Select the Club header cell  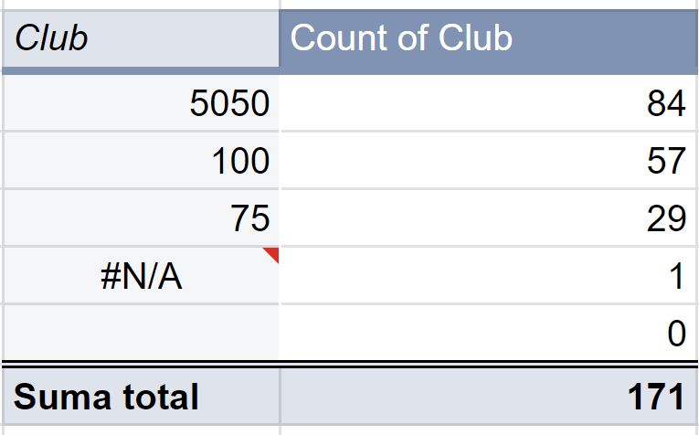[x=142, y=38]
